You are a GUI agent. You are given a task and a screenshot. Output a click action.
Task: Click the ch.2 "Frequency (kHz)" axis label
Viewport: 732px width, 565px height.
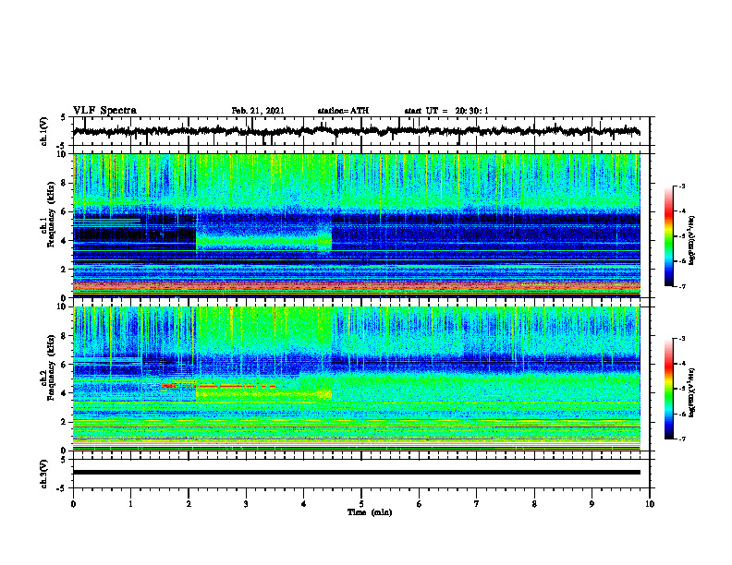click(51, 367)
